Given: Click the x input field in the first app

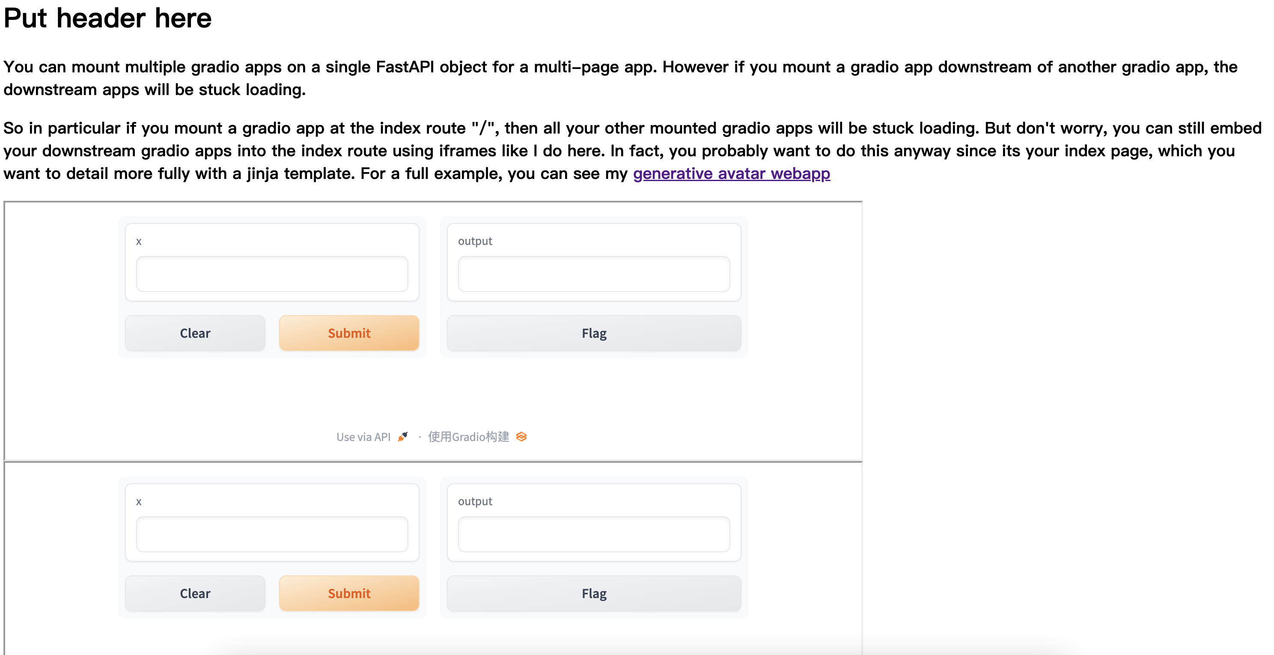Looking at the screenshot, I should point(272,274).
